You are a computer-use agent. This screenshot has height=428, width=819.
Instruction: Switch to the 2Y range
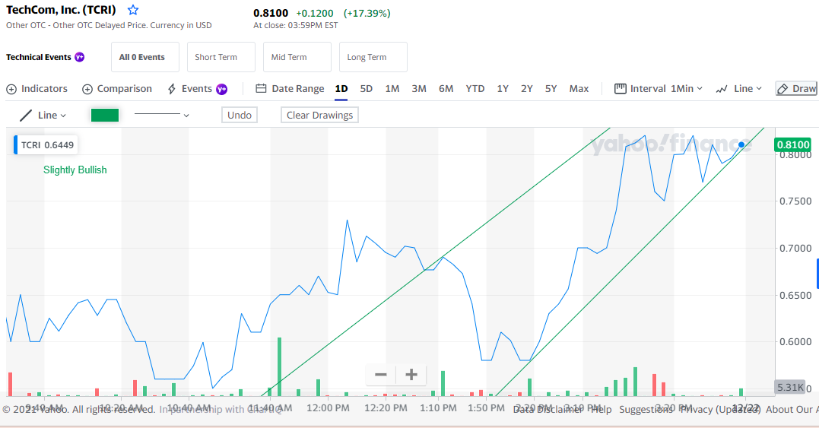click(526, 89)
